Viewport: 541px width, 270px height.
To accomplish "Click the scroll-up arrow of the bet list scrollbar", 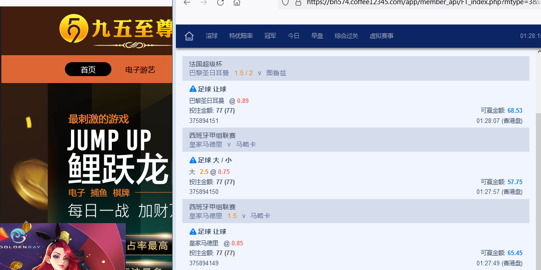I will tap(539, 51).
